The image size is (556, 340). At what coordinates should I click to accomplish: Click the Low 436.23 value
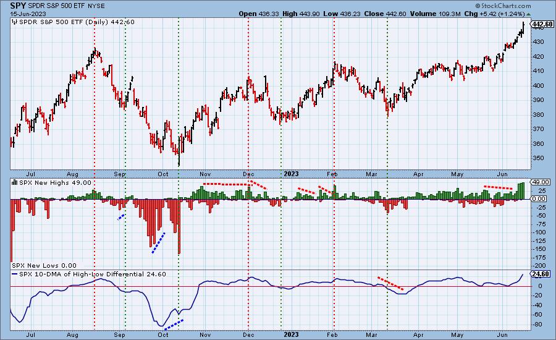342,14
